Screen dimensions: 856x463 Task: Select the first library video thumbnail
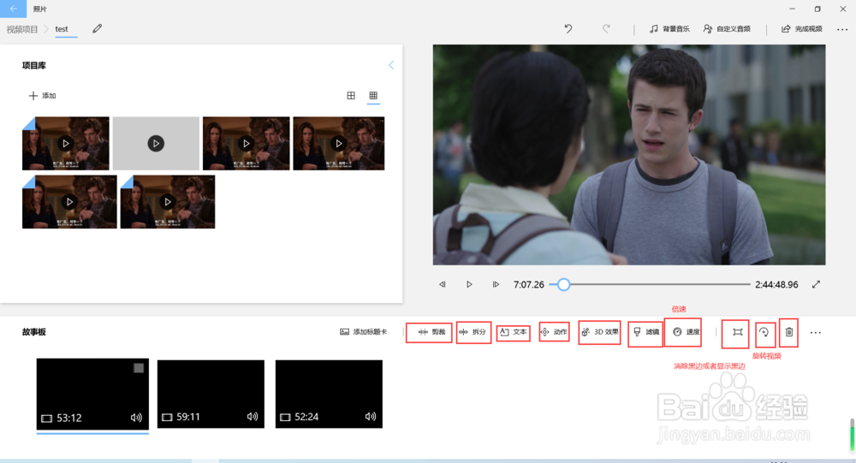click(66, 144)
